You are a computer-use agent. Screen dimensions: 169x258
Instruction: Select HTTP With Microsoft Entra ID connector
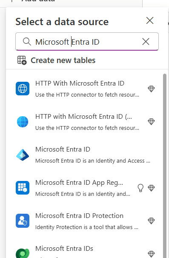(x=80, y=83)
